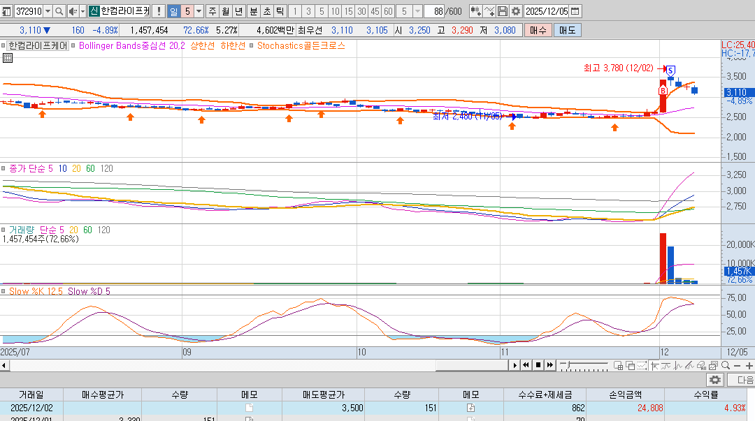The height and width of the screenshot is (421, 755).
Task: Click the minus zoom-out icon in bottom toolbar
Action: point(738,366)
